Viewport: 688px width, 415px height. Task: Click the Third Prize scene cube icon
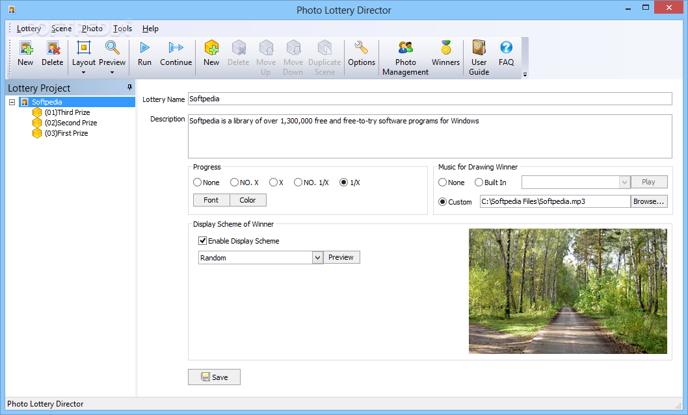click(37, 112)
